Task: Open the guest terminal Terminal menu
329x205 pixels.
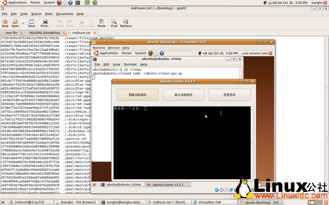Action: pos(130,64)
